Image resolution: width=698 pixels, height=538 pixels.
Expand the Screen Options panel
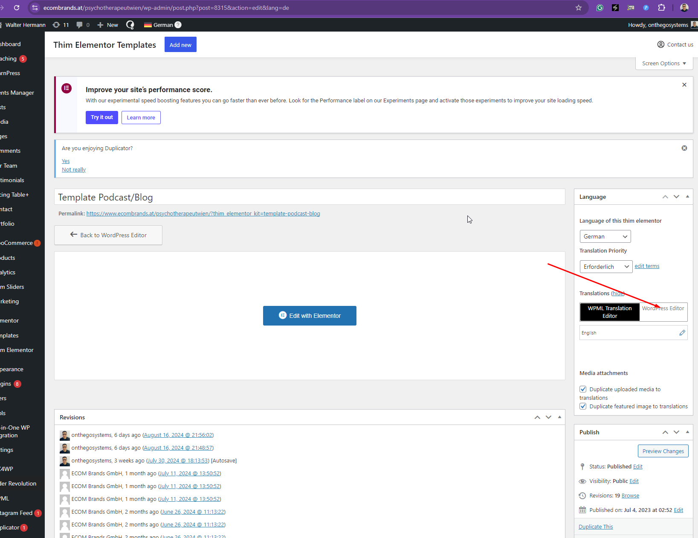pyautogui.click(x=663, y=64)
